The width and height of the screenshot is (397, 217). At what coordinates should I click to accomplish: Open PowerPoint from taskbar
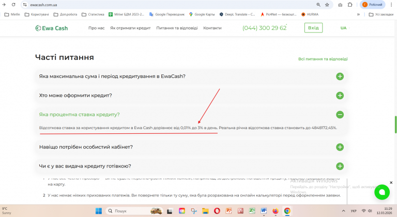(228, 211)
